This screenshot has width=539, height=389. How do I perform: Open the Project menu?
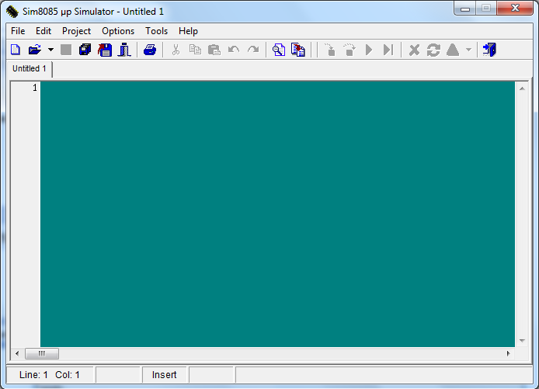click(x=76, y=31)
